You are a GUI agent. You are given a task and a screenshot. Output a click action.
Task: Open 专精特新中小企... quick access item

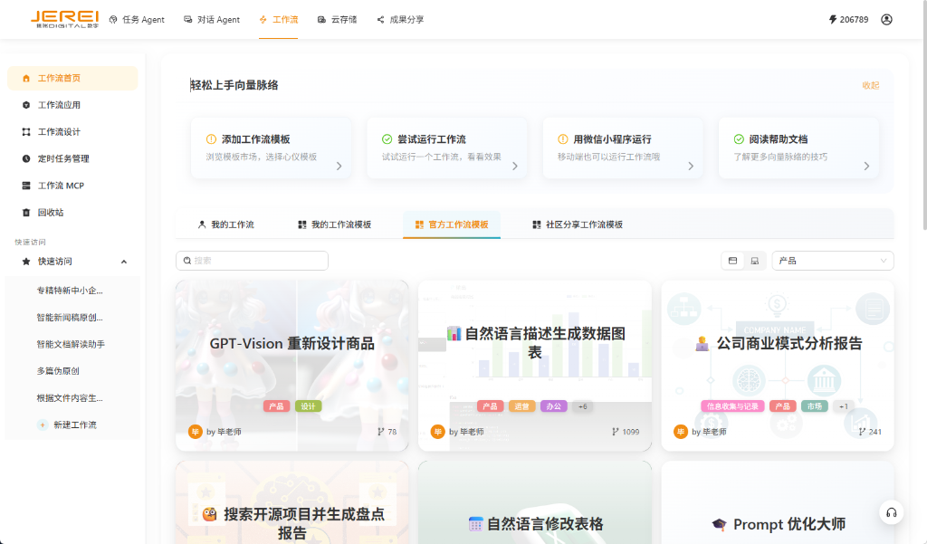(70, 291)
